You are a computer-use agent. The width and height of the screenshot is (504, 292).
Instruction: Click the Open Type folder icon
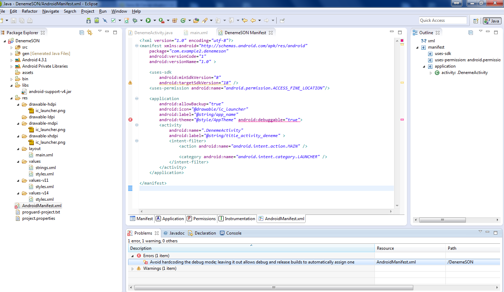[x=196, y=20]
